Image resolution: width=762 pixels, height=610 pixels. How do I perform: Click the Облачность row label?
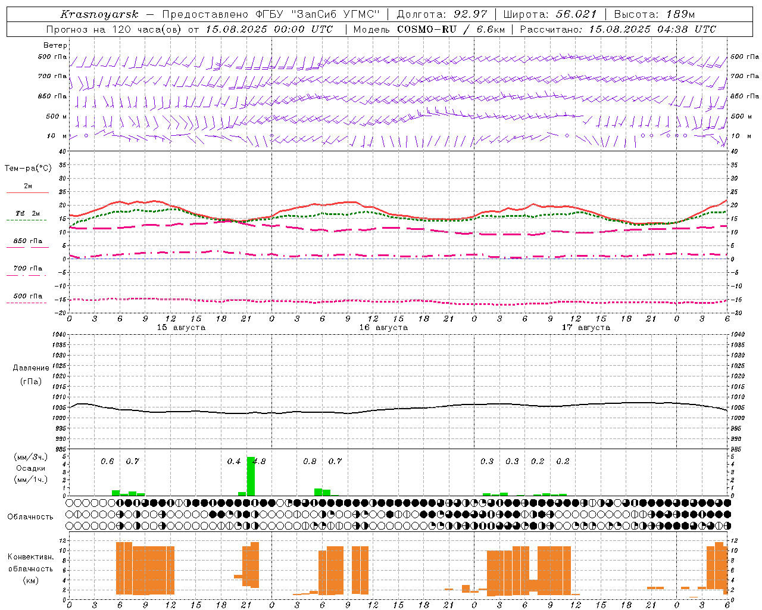(x=30, y=517)
